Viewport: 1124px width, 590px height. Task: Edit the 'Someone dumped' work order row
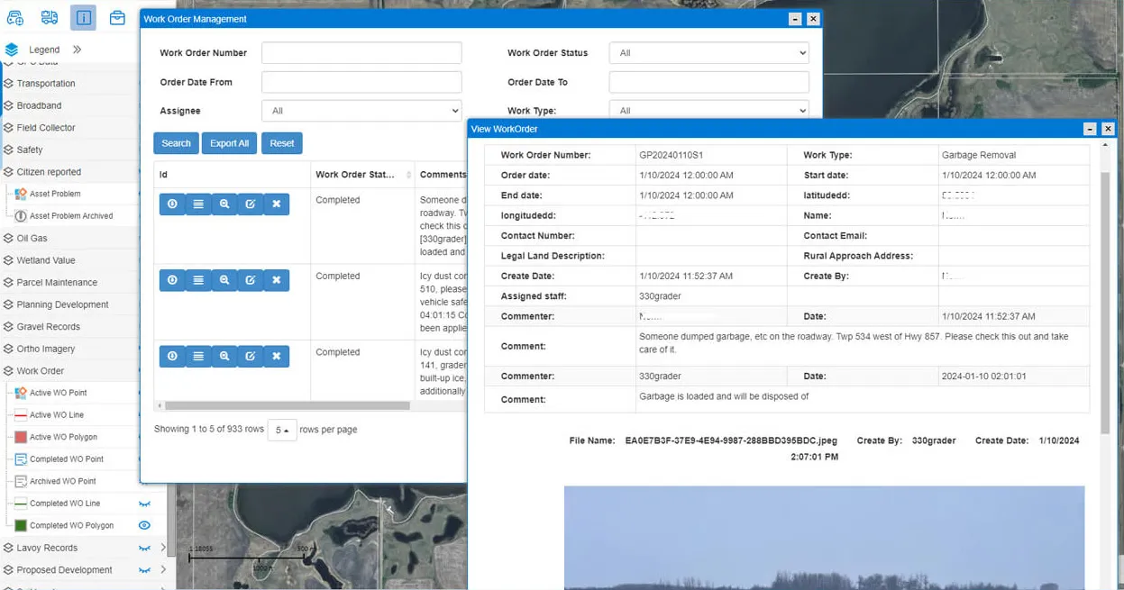pyautogui.click(x=251, y=204)
